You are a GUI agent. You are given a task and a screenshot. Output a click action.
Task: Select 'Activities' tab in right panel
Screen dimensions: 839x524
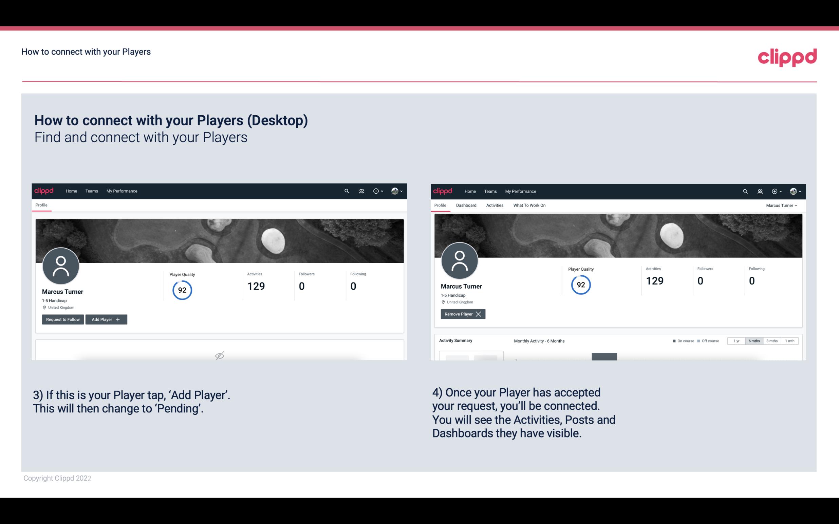click(x=495, y=205)
